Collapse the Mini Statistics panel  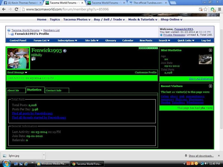point(210,50)
